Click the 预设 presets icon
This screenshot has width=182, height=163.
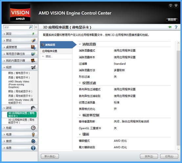coord(33,41)
